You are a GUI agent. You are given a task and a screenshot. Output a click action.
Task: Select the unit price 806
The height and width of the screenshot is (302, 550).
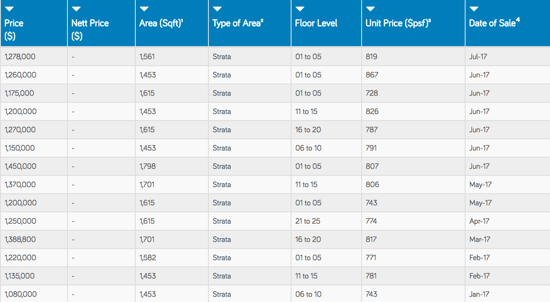[372, 185]
